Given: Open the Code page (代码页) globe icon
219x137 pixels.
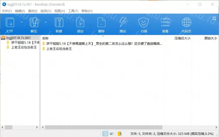Looking at the screenshot, I should pyautogui.click(x=186, y=23).
